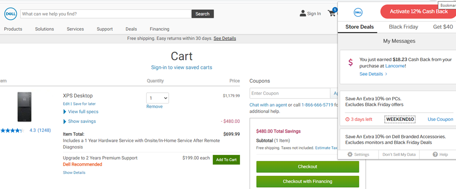This screenshot has height=189, width=456.
Task: Open the Lancome link in My Messages
Action: [394, 66]
